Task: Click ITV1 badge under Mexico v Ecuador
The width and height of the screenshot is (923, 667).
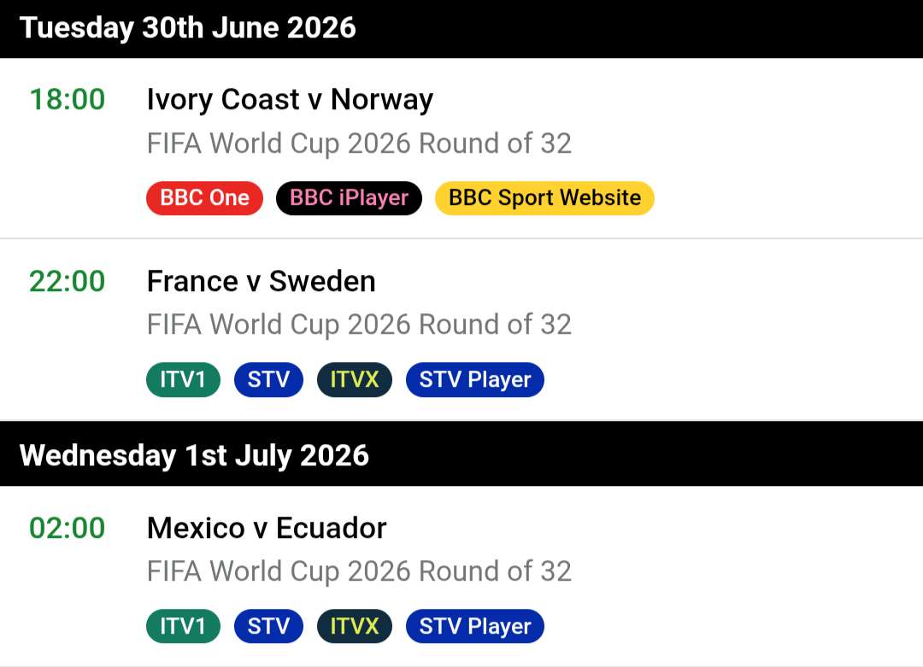Action: 183,626
